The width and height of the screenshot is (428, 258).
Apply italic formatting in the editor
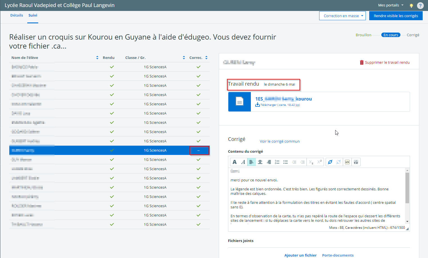point(243,162)
